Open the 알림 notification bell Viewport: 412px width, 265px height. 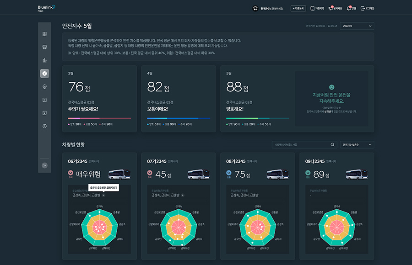(x=351, y=8)
